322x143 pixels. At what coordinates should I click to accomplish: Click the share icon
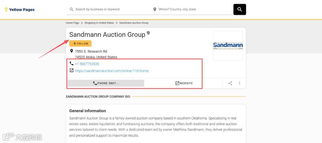pyautogui.click(x=230, y=83)
